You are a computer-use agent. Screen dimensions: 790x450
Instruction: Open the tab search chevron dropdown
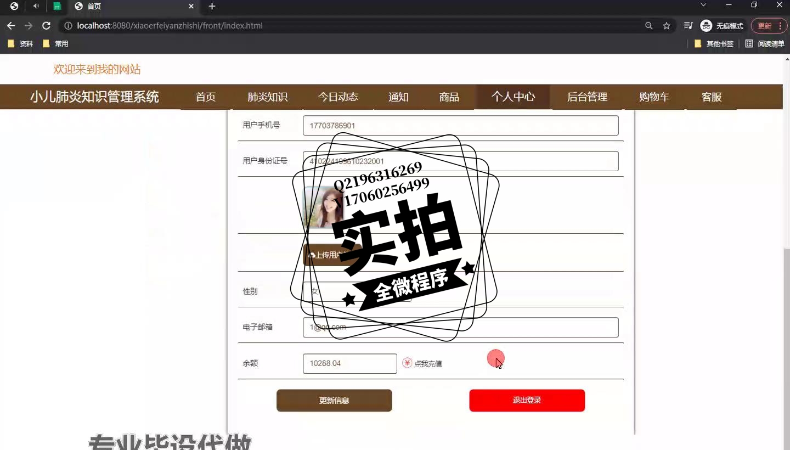(x=703, y=5)
